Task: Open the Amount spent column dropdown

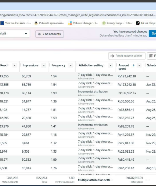Action: tap(139, 65)
